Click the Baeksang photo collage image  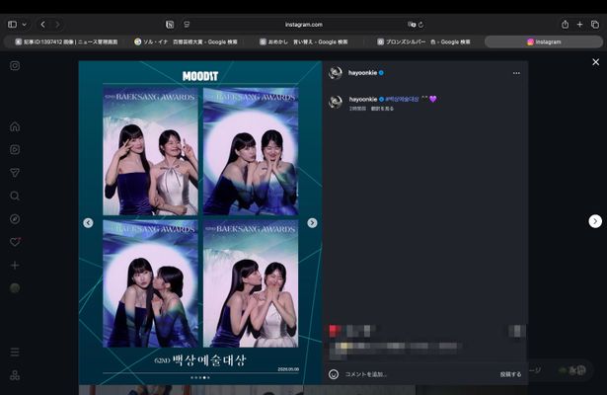click(200, 222)
